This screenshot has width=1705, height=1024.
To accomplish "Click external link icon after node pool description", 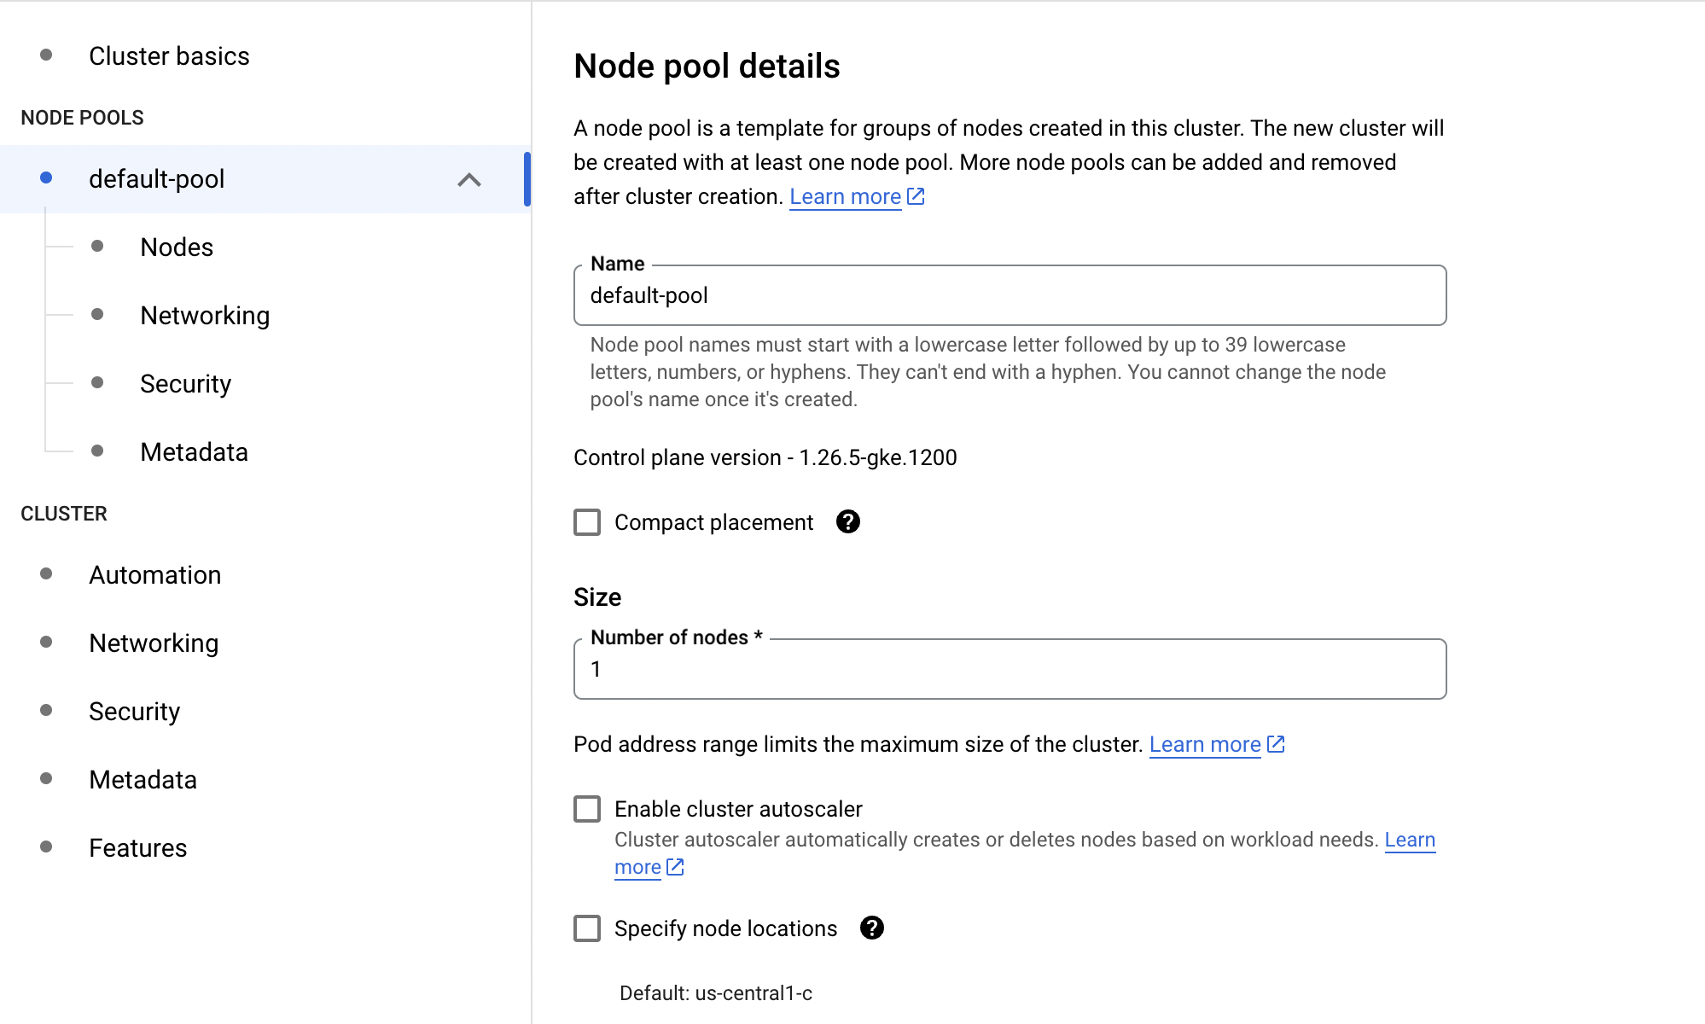I will click(x=916, y=196).
